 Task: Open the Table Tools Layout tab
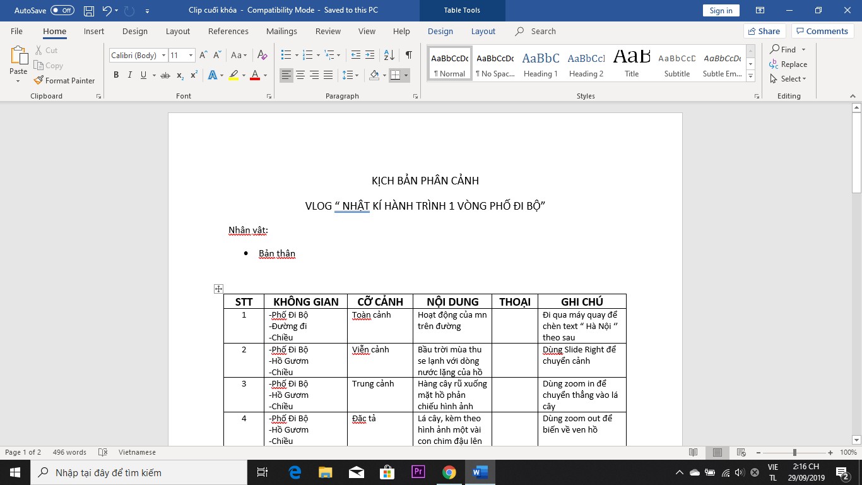[483, 31]
